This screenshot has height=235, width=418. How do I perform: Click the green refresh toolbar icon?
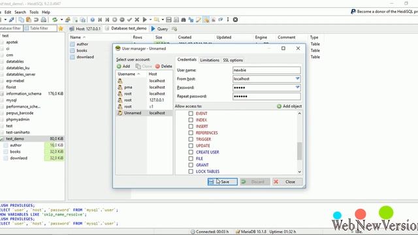click(55, 20)
